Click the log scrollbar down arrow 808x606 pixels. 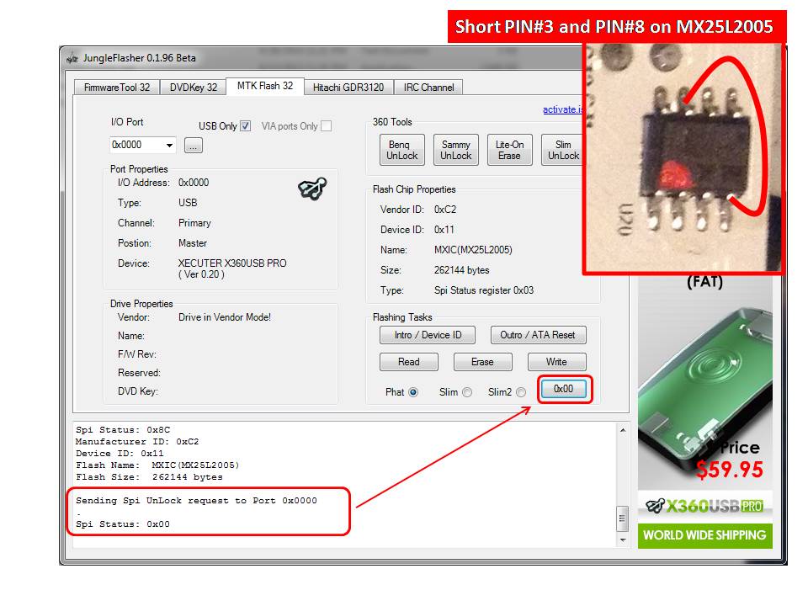tap(623, 540)
